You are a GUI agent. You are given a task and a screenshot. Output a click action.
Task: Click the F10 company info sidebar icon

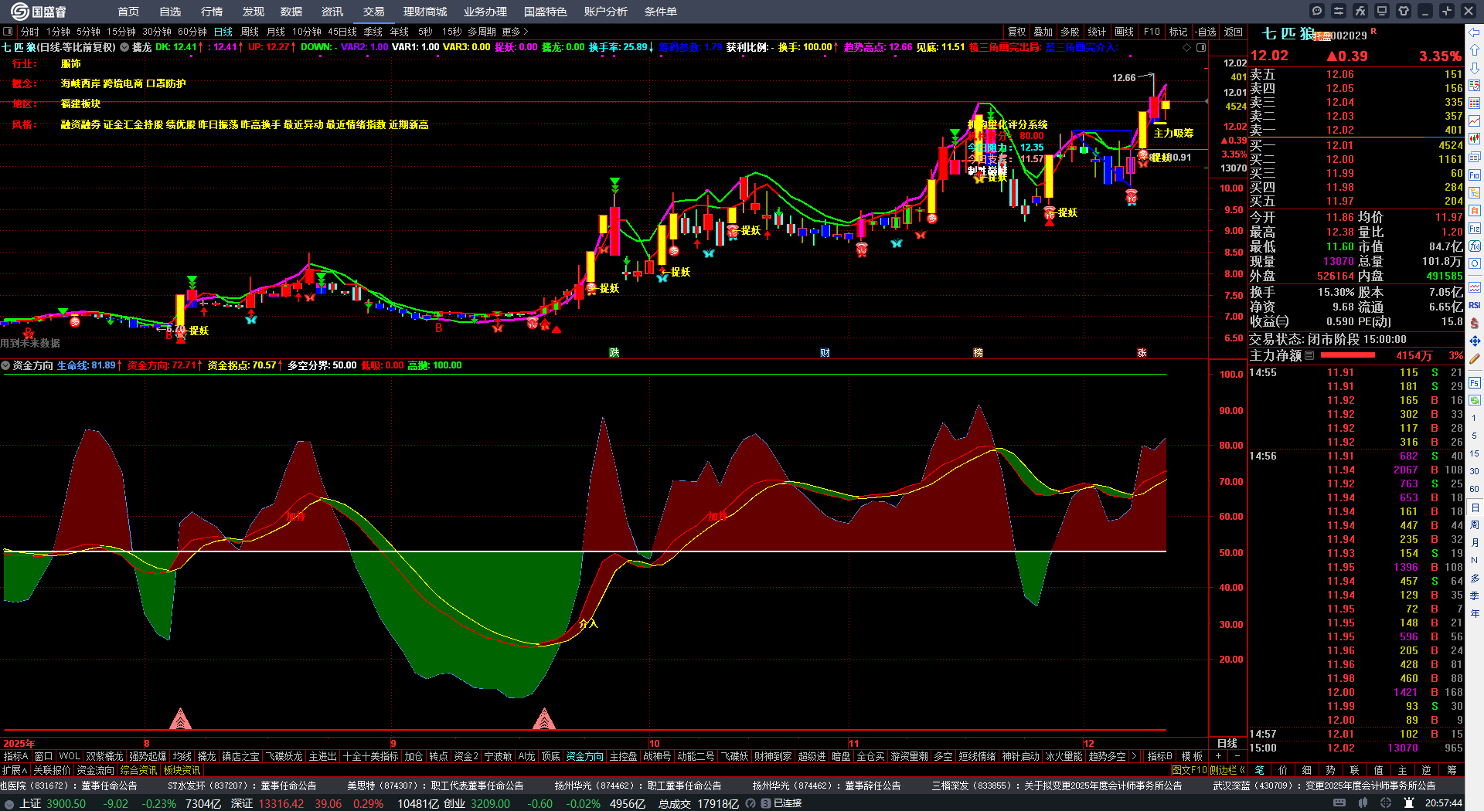[1475, 175]
